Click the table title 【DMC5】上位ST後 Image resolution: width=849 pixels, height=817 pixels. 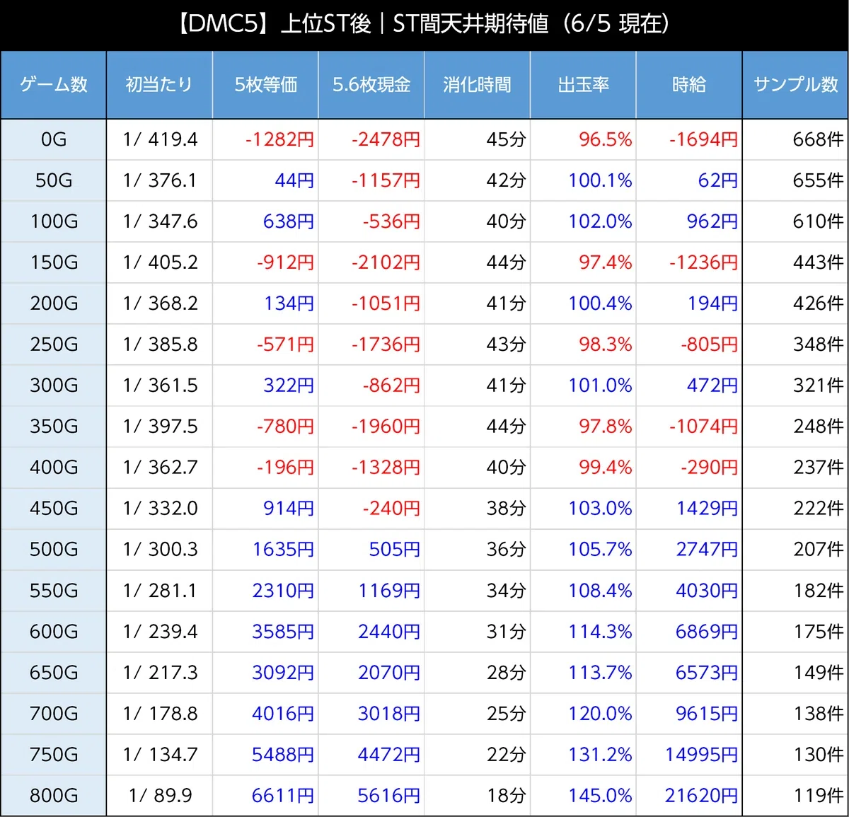tap(273, 24)
